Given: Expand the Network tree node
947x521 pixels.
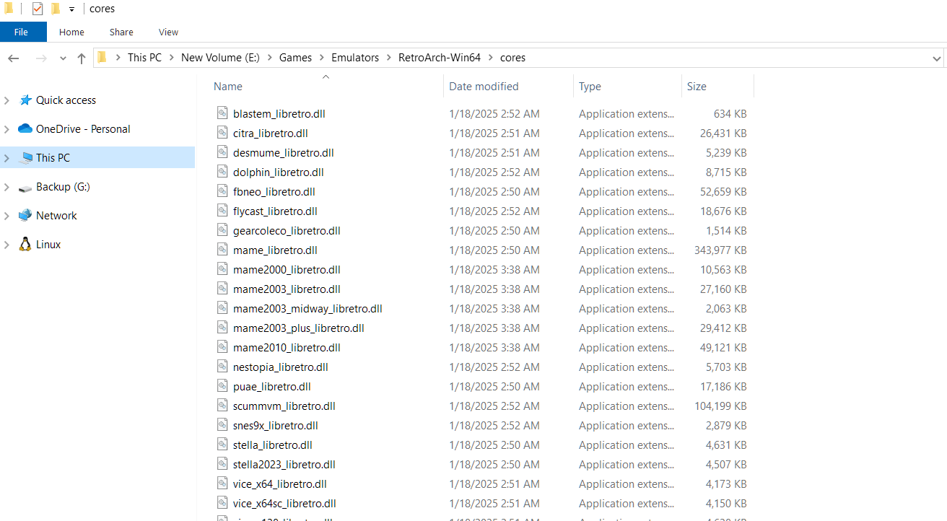Looking at the screenshot, I should tap(6, 216).
